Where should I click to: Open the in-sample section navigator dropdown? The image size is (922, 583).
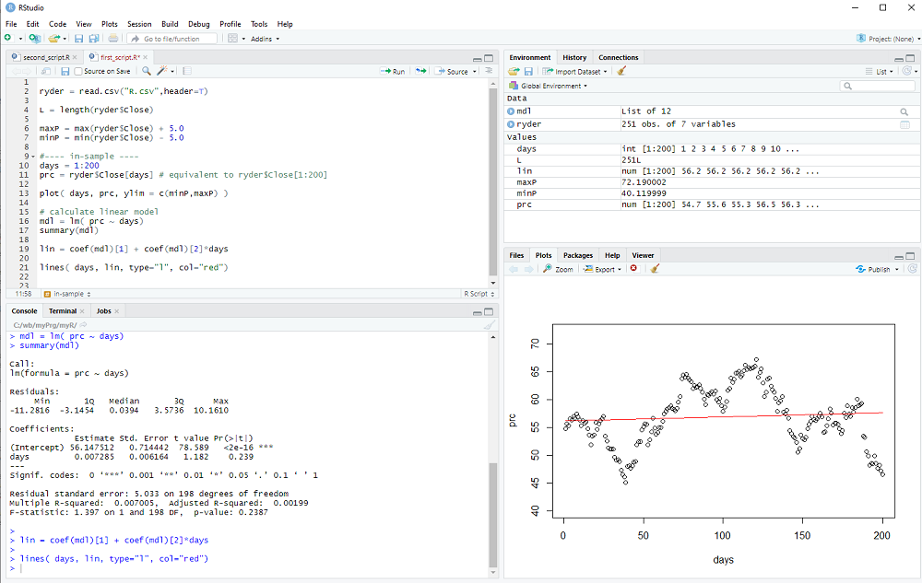(67, 294)
